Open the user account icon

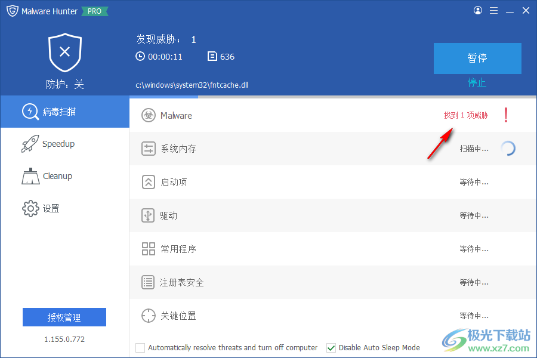click(x=478, y=10)
